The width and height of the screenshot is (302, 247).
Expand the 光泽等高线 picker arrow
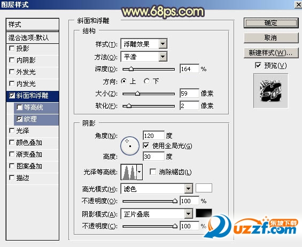[140, 172]
